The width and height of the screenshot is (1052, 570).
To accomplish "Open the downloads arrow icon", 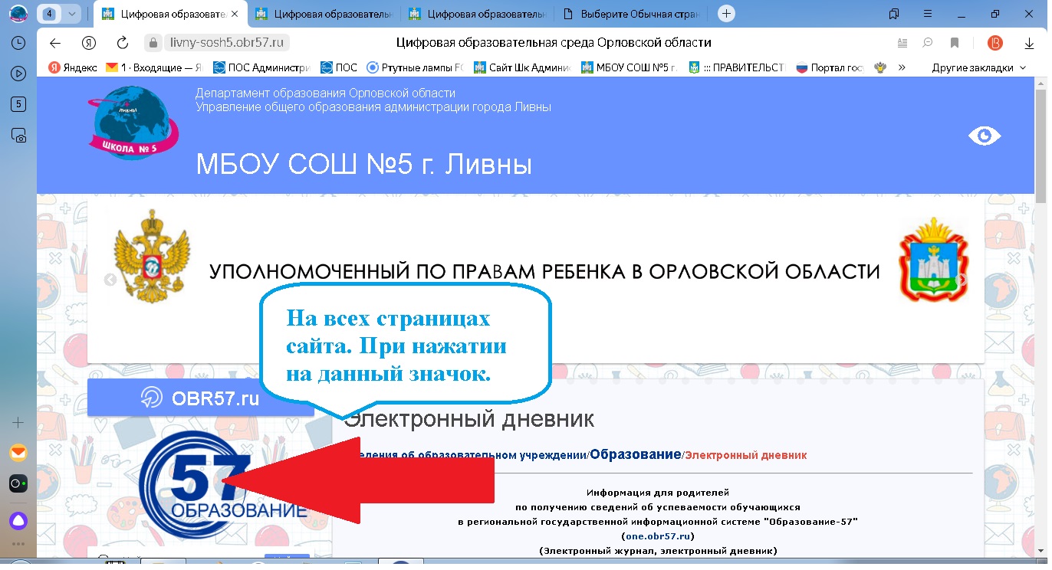I will (1029, 43).
